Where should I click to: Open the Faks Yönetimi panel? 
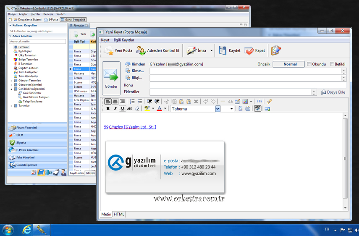pos(37,157)
